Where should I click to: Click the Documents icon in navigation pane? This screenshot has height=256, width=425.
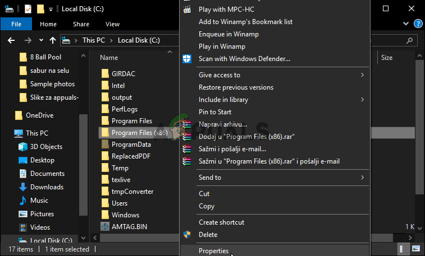click(x=23, y=174)
